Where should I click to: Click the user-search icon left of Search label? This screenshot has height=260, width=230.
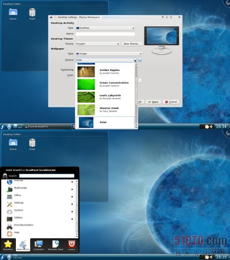click(5, 176)
